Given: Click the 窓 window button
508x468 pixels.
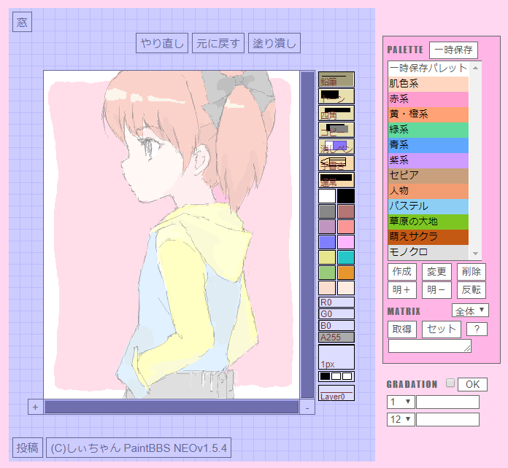Looking at the screenshot, I should tap(22, 23).
